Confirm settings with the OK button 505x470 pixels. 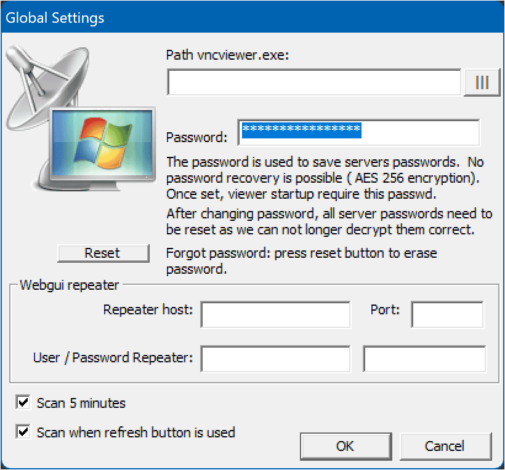click(345, 446)
